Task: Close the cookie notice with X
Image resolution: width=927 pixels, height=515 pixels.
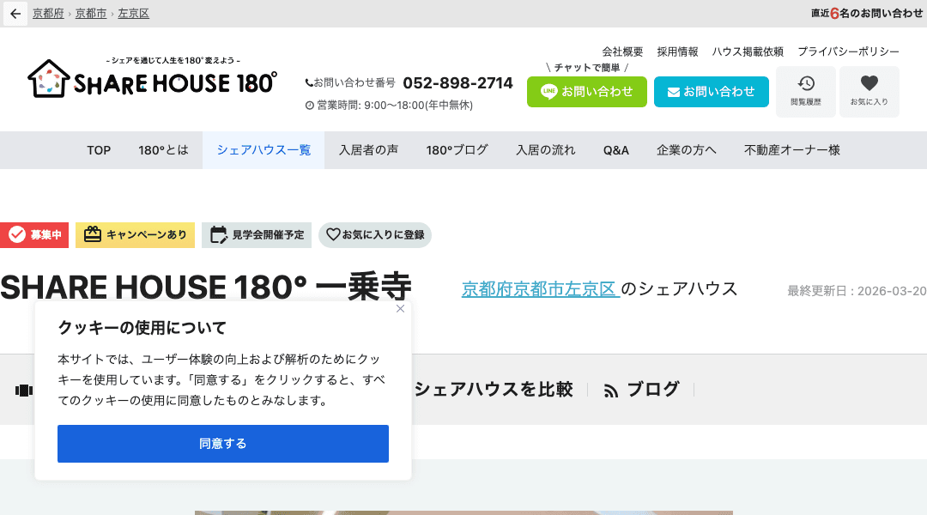Action: coord(400,309)
